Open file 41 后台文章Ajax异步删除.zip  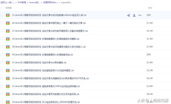click(39, 63)
